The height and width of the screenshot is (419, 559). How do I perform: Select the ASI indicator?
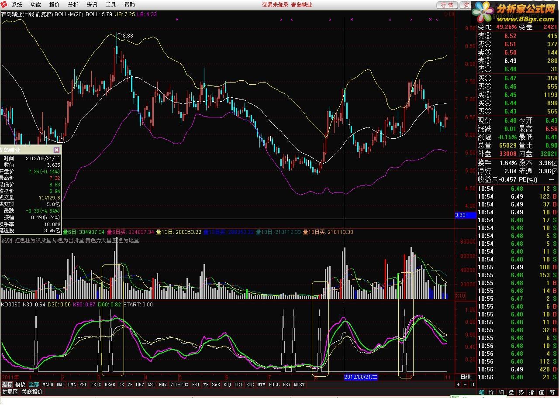pos(152,385)
